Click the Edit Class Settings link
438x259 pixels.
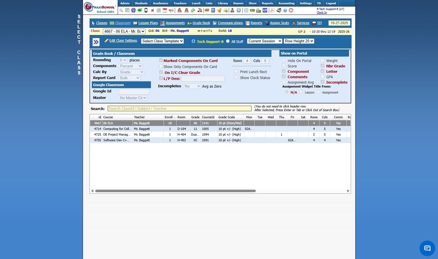pyautogui.click(x=123, y=41)
